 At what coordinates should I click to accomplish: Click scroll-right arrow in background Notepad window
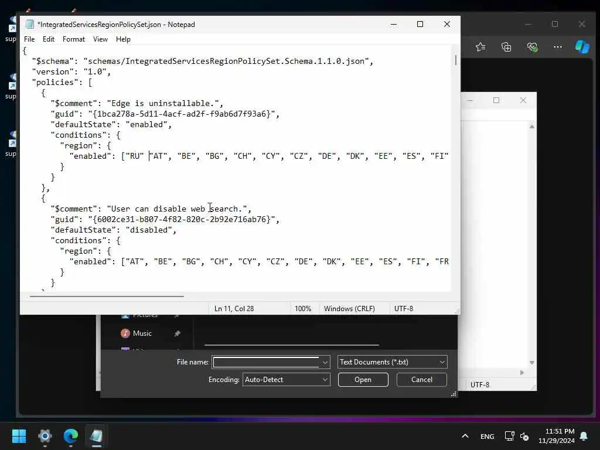click(522, 372)
